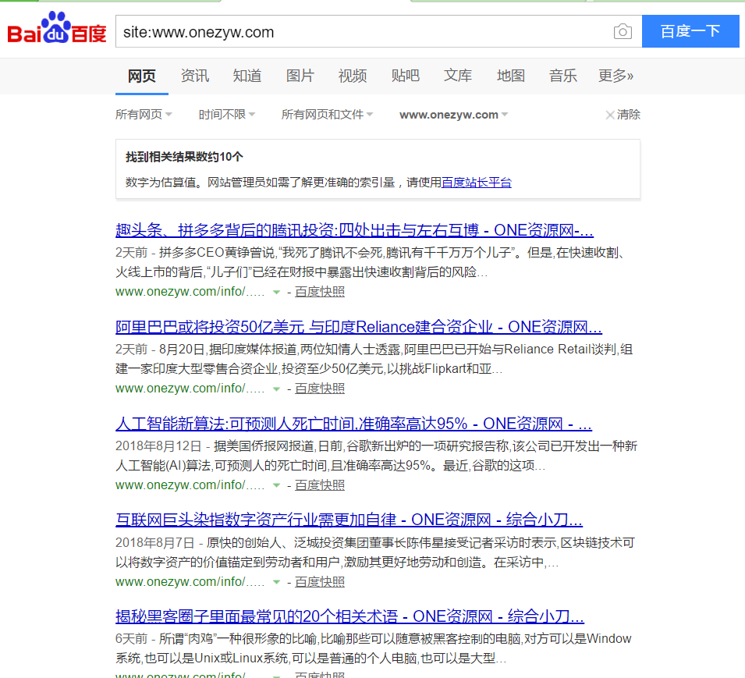Open result 趣头条、拼多多背后的腾讯投资
The image size is (745, 678).
[x=354, y=230]
